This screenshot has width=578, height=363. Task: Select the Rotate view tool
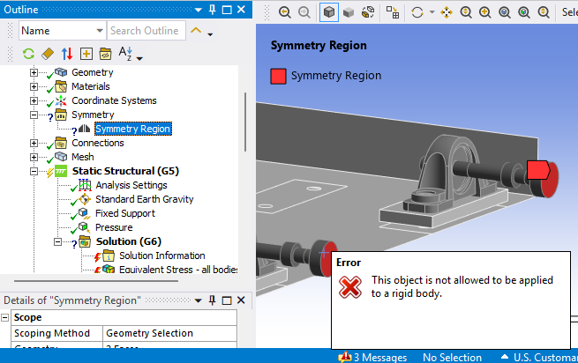pyautogui.click(x=417, y=12)
